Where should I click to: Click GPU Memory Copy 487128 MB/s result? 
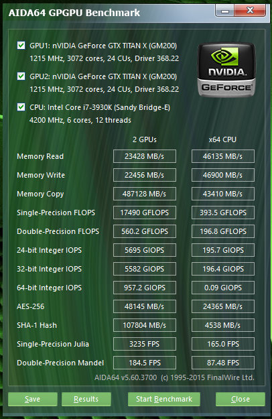point(145,194)
